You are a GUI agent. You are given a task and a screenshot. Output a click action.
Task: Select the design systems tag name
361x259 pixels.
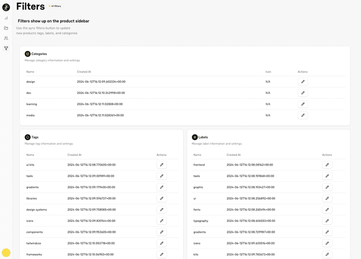pos(36,210)
